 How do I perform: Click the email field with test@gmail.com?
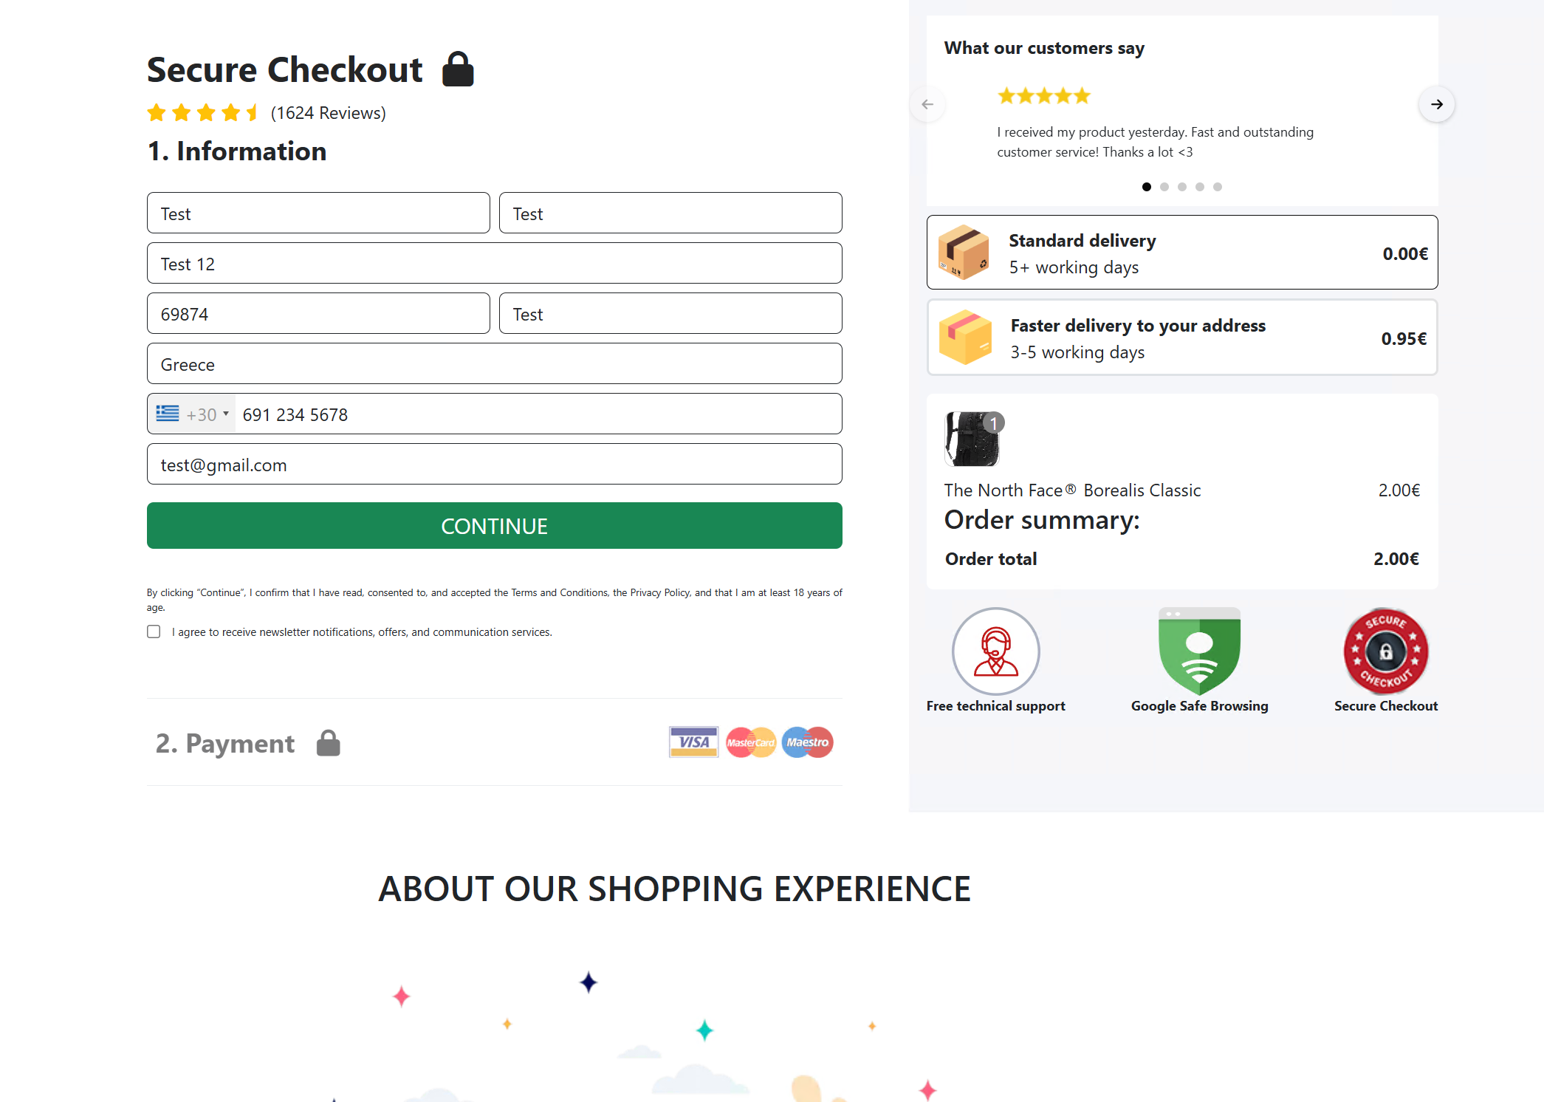[x=494, y=465]
